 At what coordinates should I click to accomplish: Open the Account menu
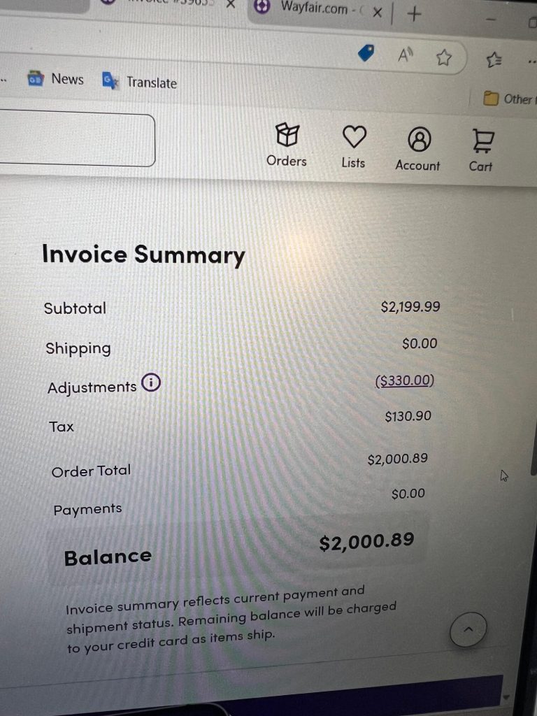coord(418,148)
